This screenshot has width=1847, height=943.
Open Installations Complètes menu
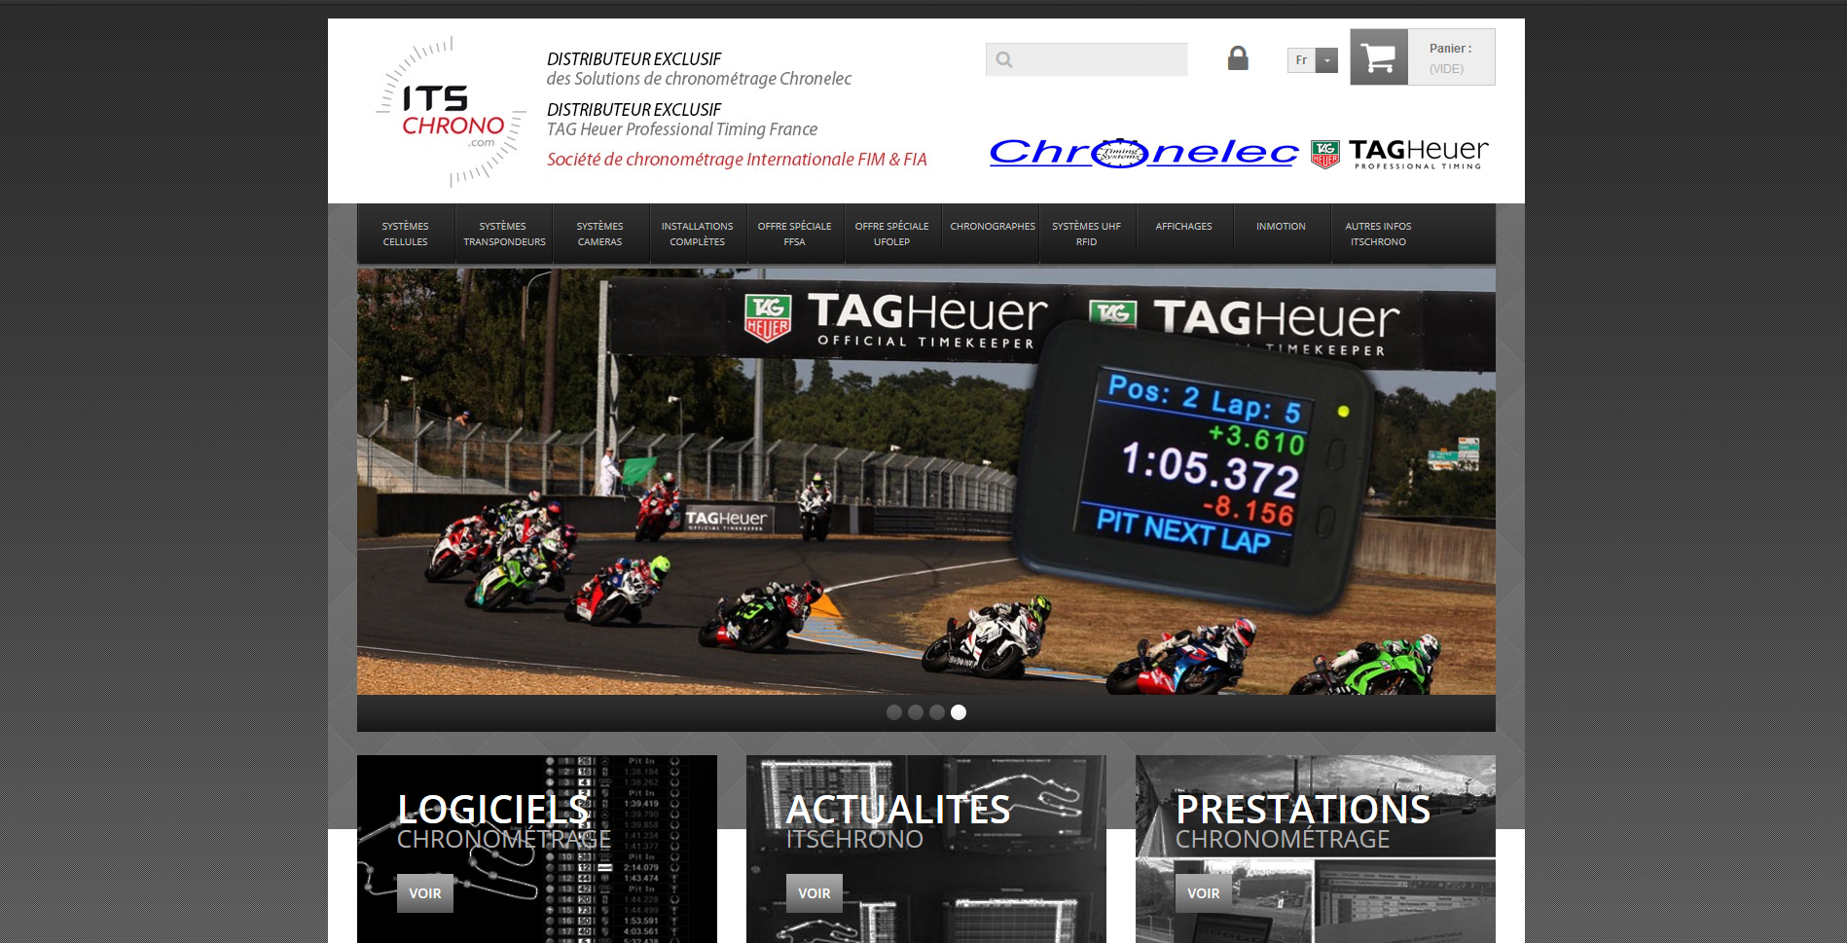click(698, 234)
